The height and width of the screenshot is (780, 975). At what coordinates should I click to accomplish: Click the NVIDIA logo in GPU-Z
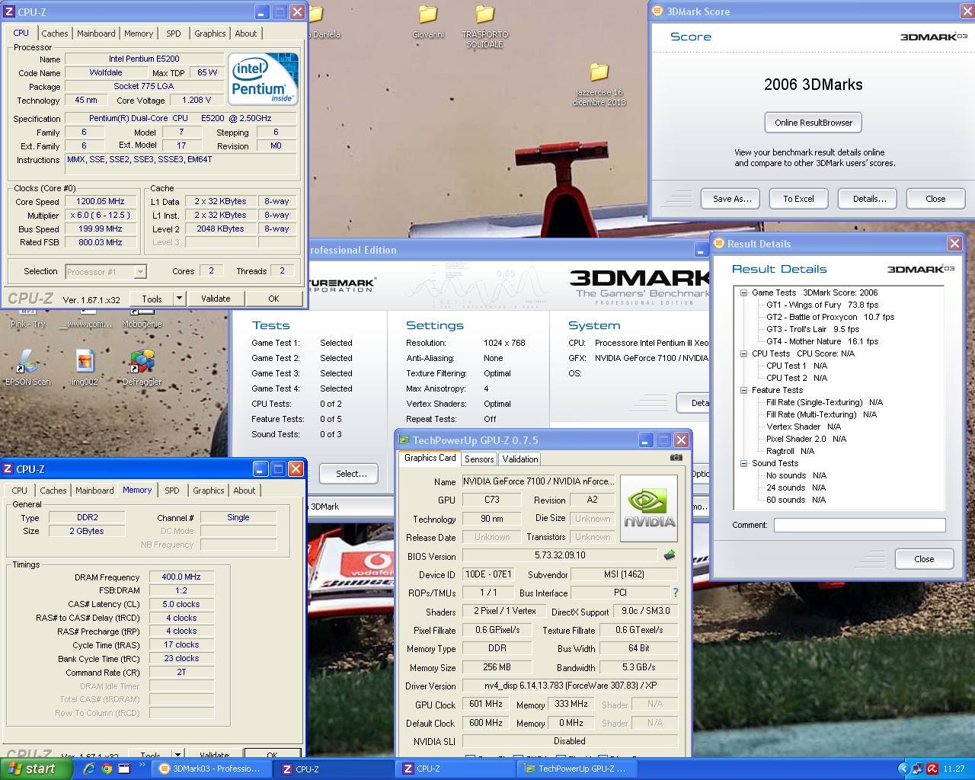click(649, 509)
